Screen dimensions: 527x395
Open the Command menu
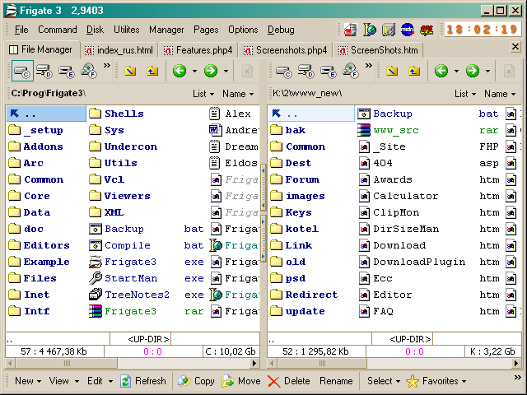coord(57,30)
